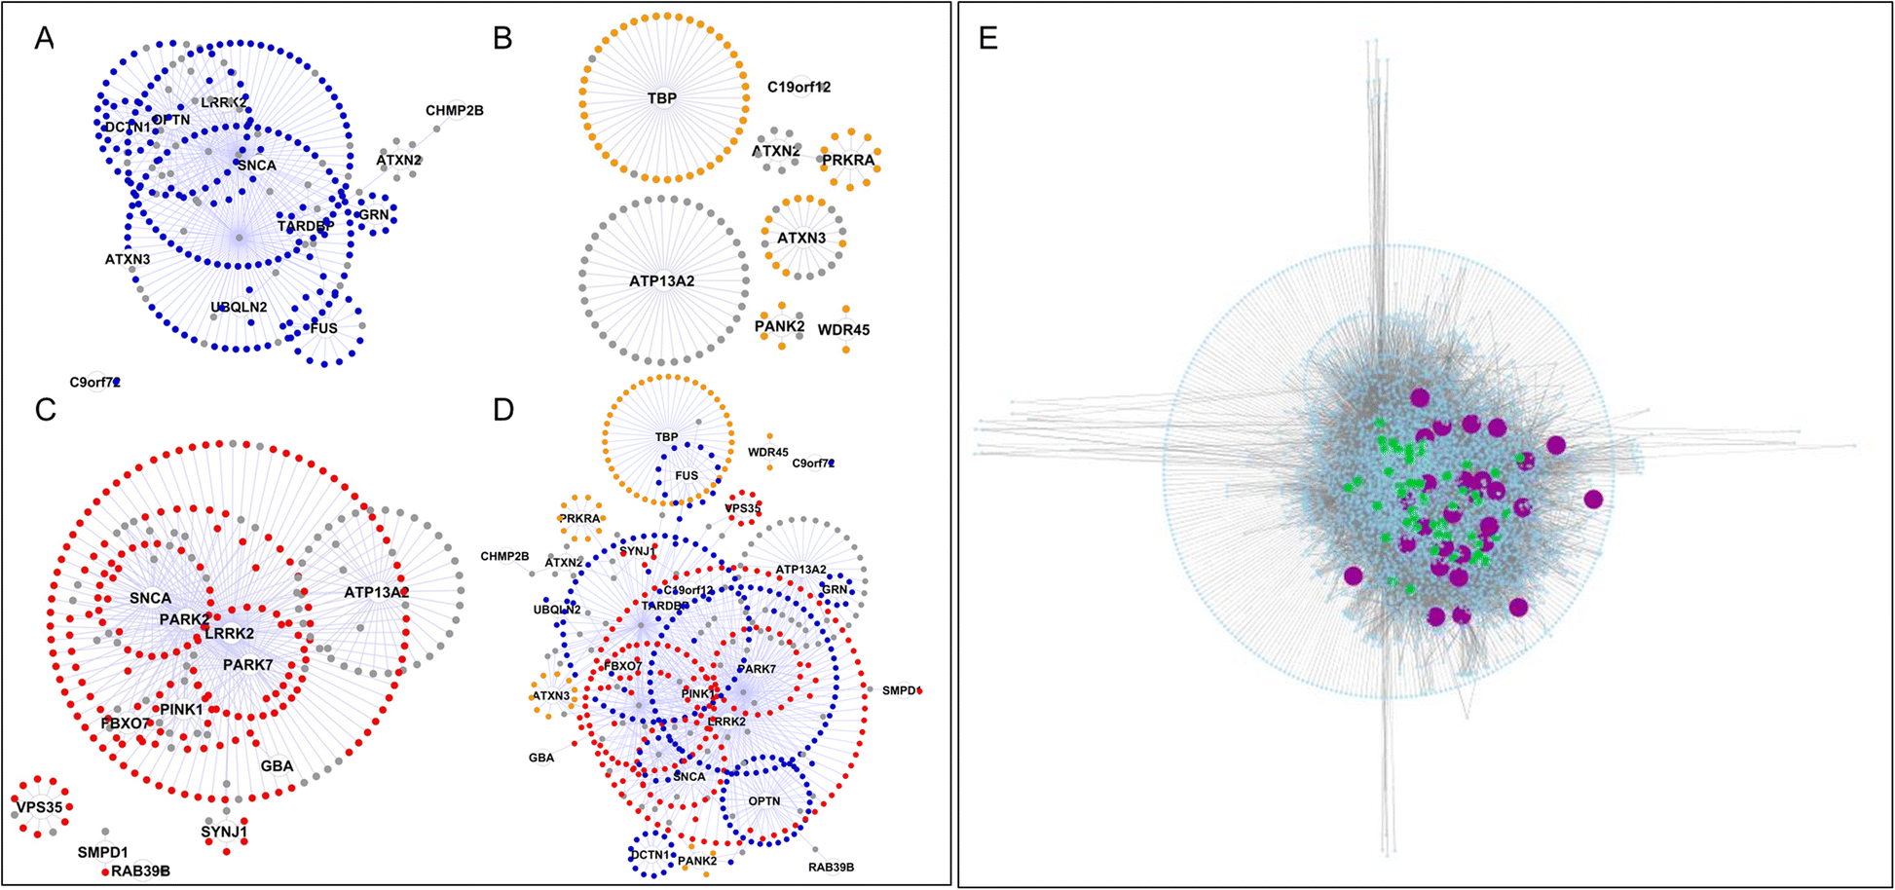Click the ATP13A2 hub label in panel B

point(662,281)
